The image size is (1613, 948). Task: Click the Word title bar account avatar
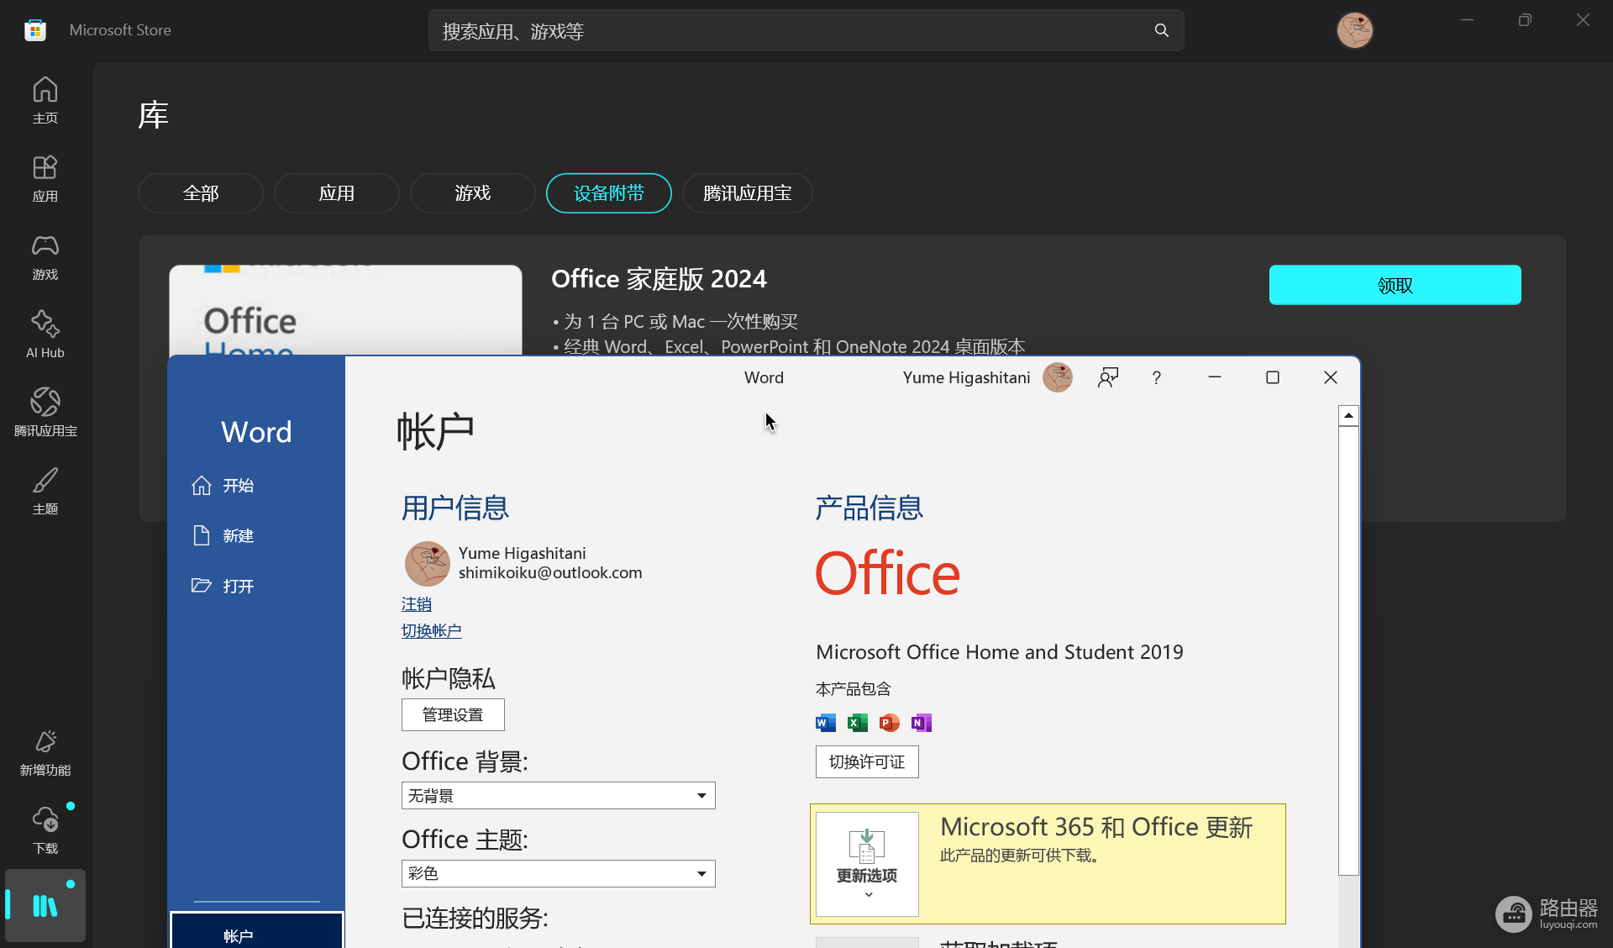[x=1058, y=377]
